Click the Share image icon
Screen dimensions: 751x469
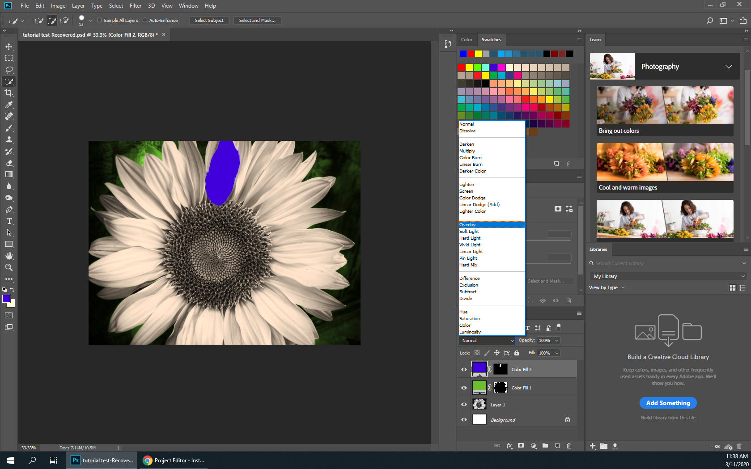pyautogui.click(x=743, y=21)
